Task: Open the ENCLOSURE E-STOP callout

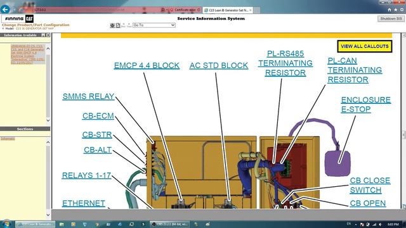Action: coord(365,104)
